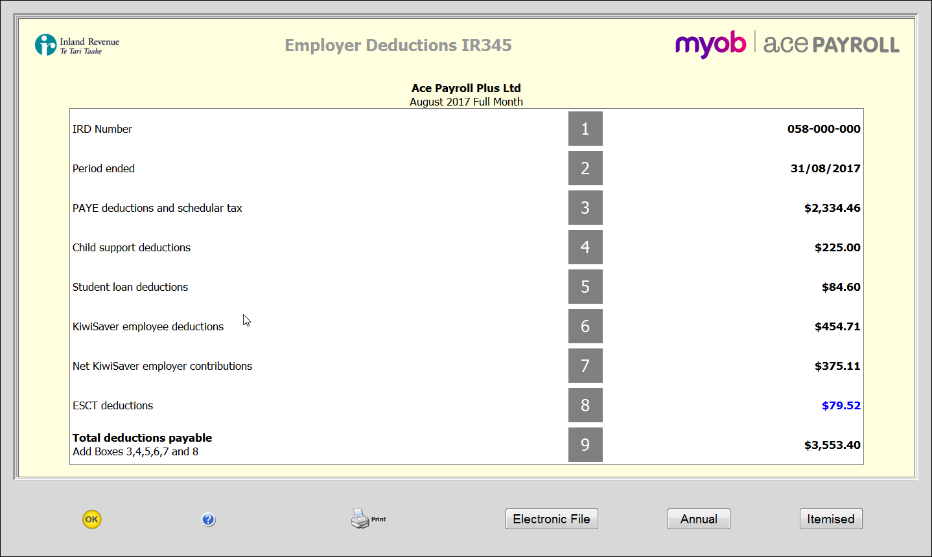Open help via blue question mark icon
Screen dimensions: 932x557
click(x=208, y=519)
